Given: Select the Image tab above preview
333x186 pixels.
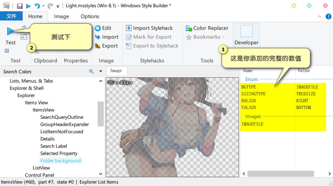Looking at the screenshot, I should point(116,70).
